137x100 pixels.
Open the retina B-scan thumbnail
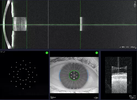pyautogui.click(x=119, y=75)
